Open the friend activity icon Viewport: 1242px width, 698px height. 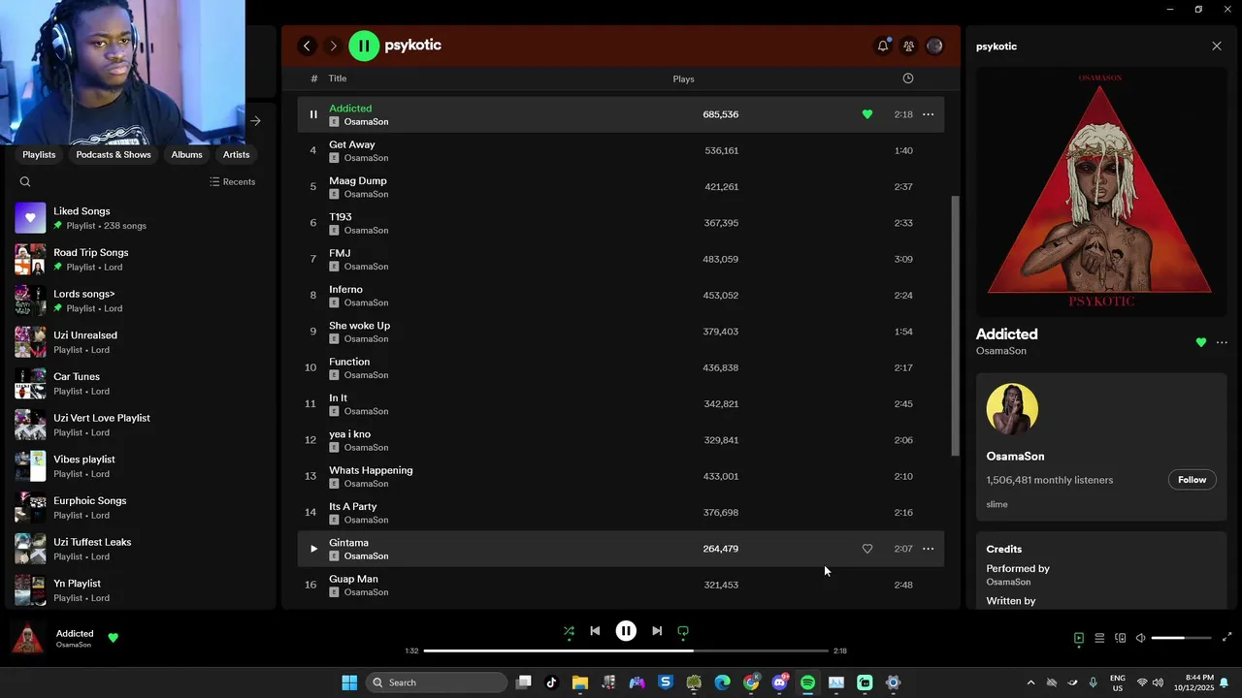click(x=908, y=46)
